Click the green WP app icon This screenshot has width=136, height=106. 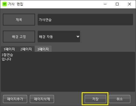point(5,4)
